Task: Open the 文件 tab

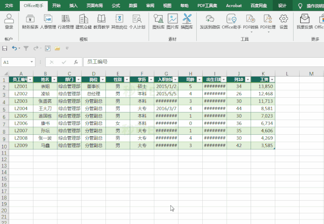Action: point(9,6)
